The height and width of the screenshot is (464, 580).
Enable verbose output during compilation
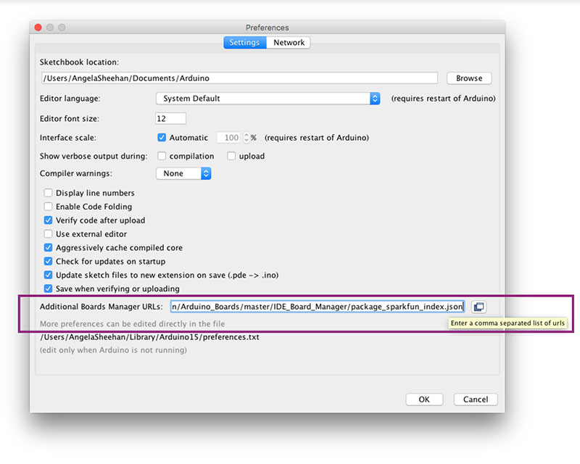tap(162, 155)
